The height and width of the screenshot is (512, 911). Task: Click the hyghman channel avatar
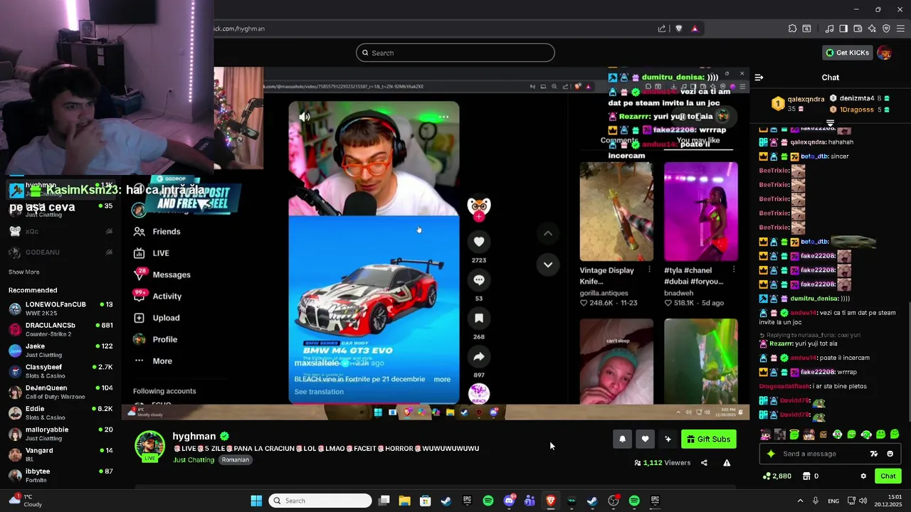click(149, 446)
